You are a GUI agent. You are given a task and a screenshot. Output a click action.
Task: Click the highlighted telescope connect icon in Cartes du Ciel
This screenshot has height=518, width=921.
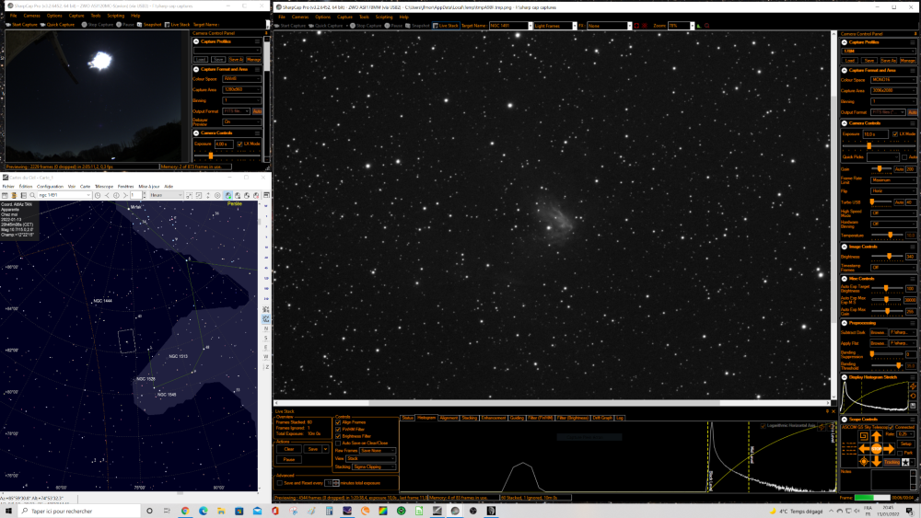(227, 195)
